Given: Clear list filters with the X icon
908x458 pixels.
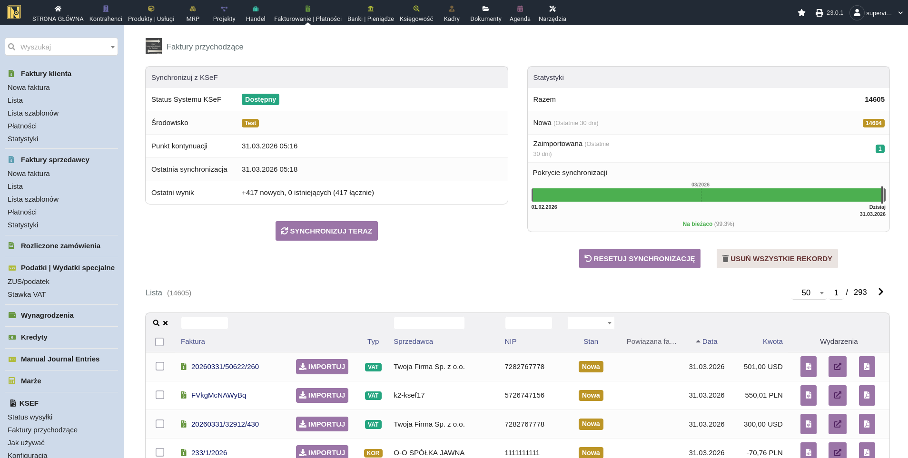Looking at the screenshot, I should (166, 323).
